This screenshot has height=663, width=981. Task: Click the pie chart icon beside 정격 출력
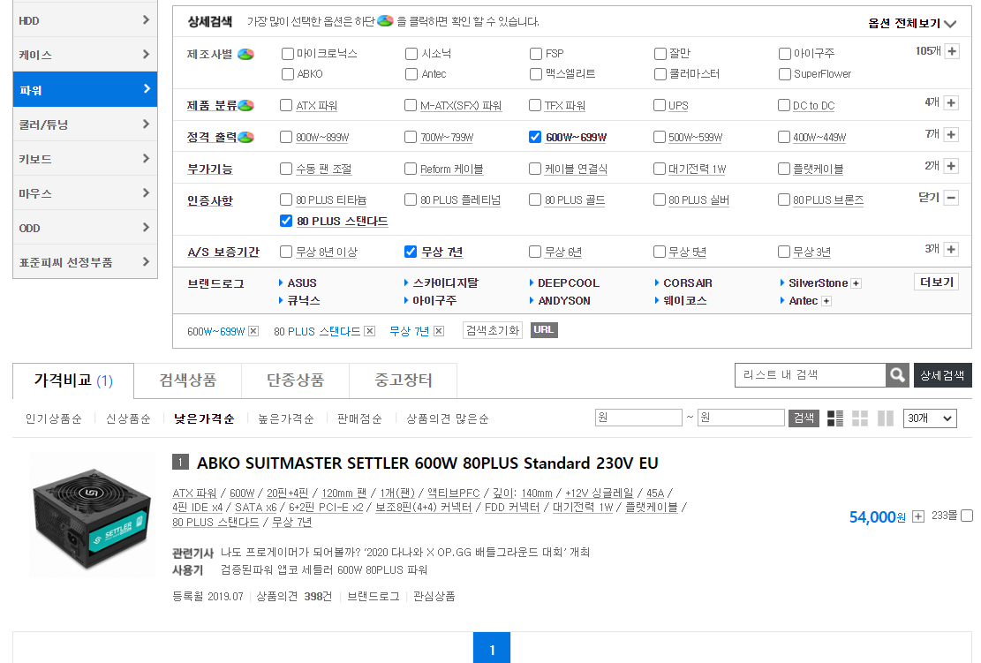point(245,136)
